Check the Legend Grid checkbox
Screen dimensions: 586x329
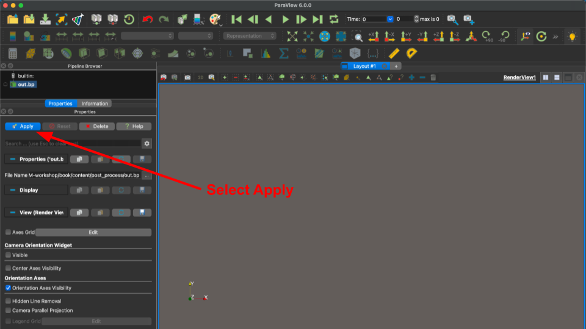[8, 321]
